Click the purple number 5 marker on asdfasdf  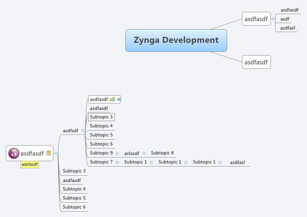14,153
